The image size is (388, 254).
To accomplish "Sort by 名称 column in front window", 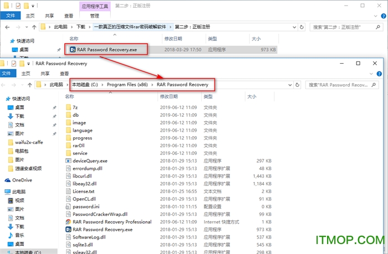I will click(x=70, y=97).
